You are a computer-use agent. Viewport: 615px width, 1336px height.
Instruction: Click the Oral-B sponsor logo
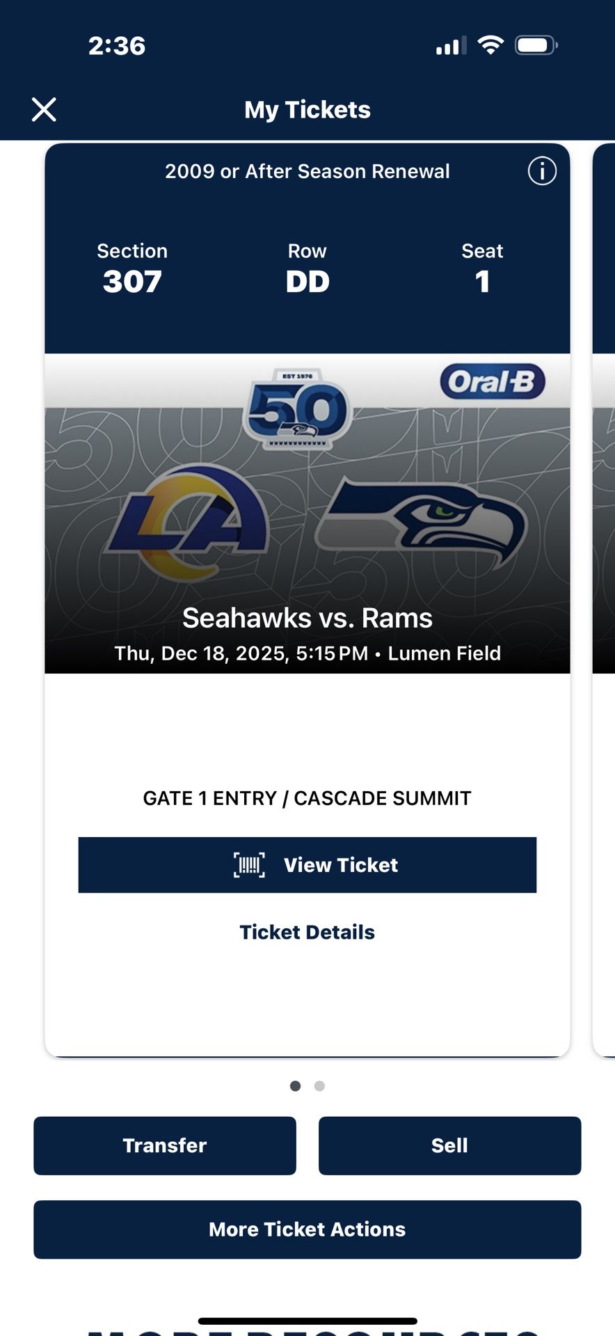pyautogui.click(x=491, y=381)
